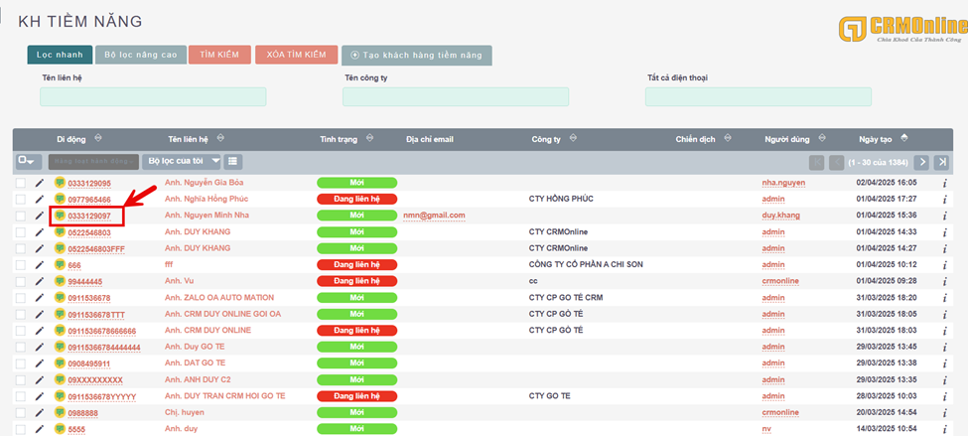This screenshot has height=436, width=968.
Task: Focus the Tên liên hệ input field
Action: coord(153,96)
